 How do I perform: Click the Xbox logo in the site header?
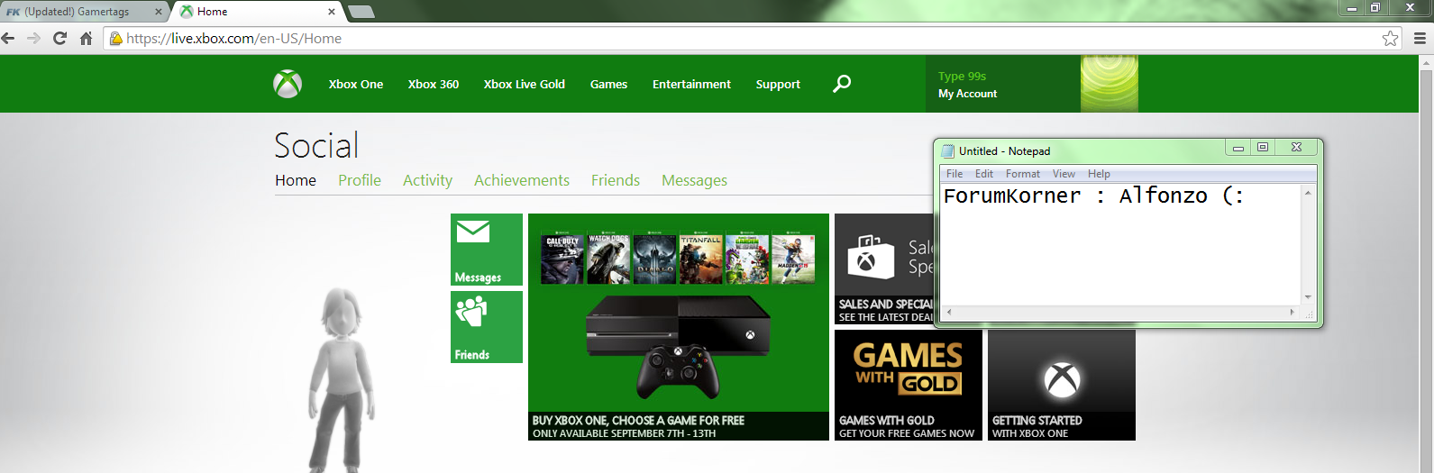point(288,84)
